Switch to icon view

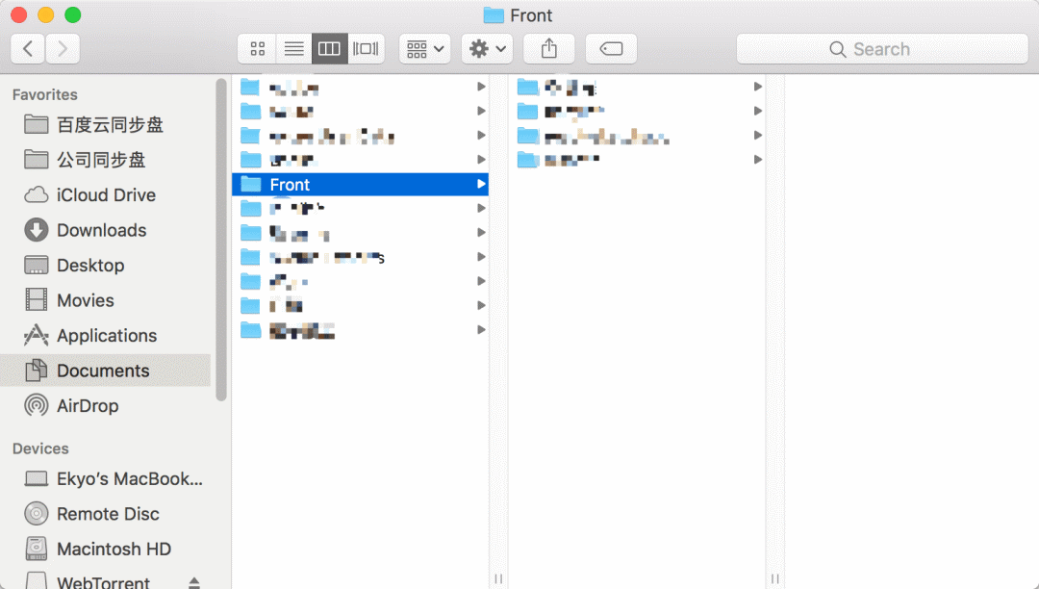coord(257,49)
